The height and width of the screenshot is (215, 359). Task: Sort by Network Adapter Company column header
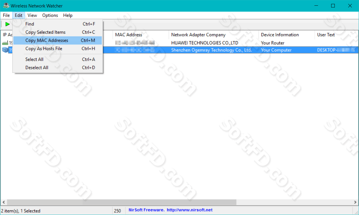214,35
